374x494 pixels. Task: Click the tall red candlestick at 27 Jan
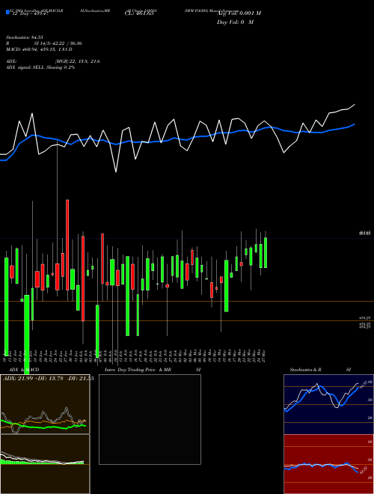[67, 245]
